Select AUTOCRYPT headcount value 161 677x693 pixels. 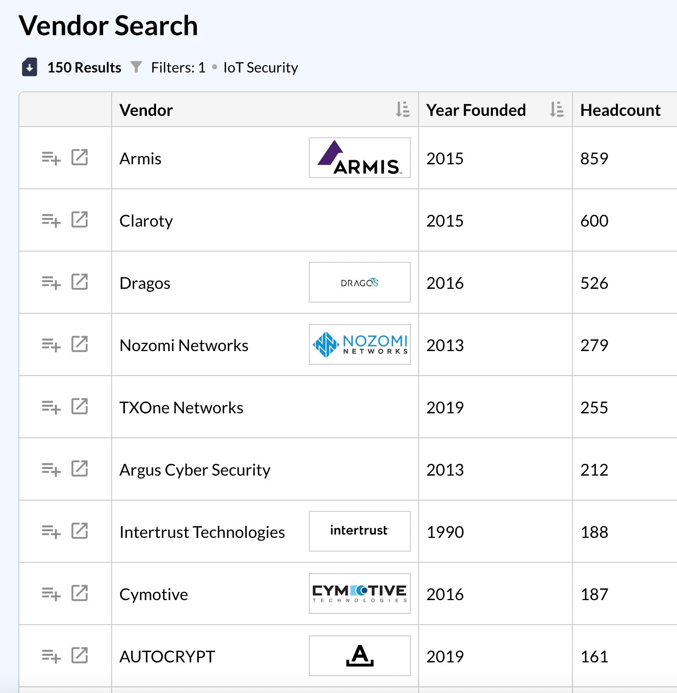tap(594, 656)
